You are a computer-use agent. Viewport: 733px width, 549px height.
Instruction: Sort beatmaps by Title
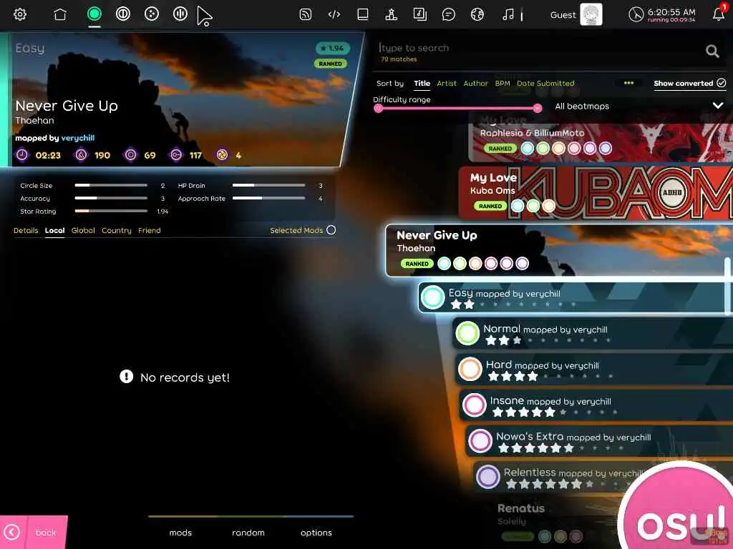[x=422, y=83]
